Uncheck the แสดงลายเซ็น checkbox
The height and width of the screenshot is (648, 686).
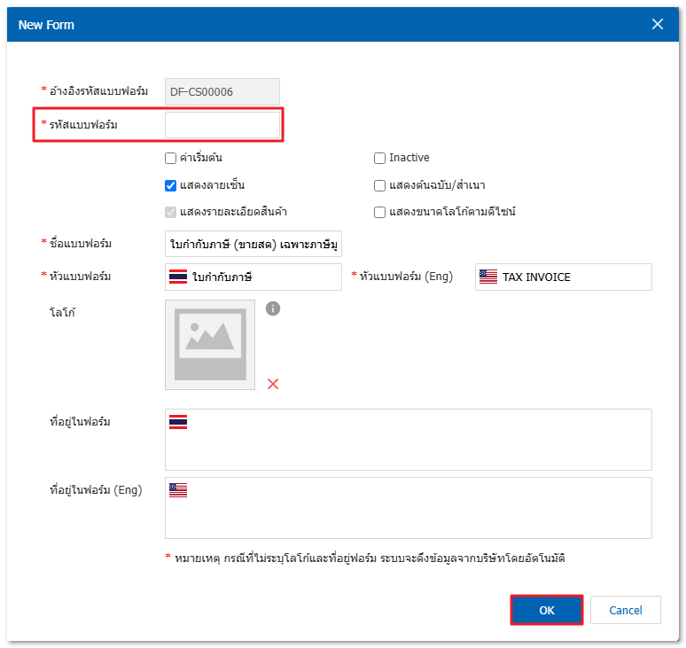(x=171, y=185)
